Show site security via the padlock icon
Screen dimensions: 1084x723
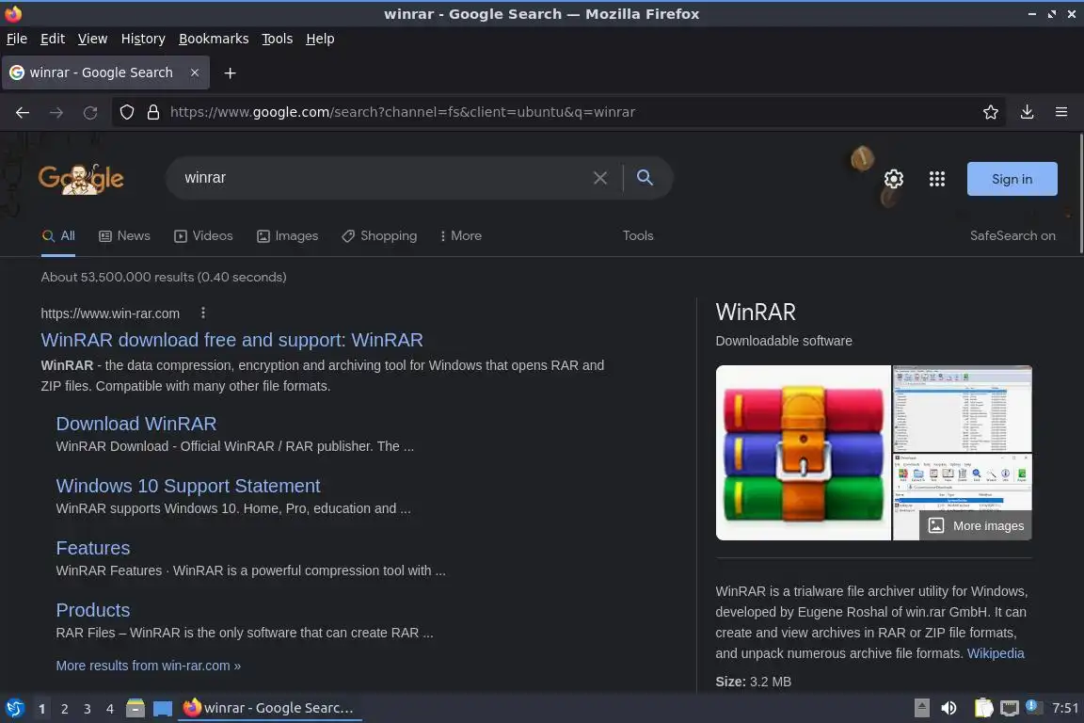tap(153, 112)
